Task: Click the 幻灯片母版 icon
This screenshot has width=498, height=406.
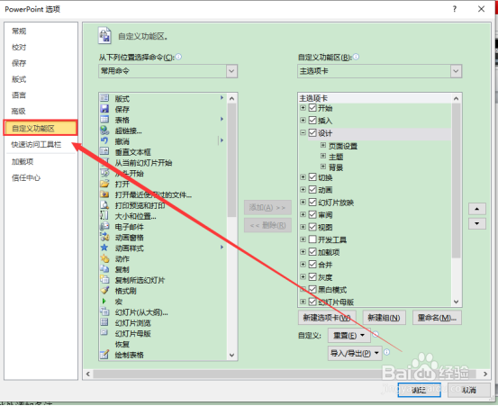Action: coord(104,333)
